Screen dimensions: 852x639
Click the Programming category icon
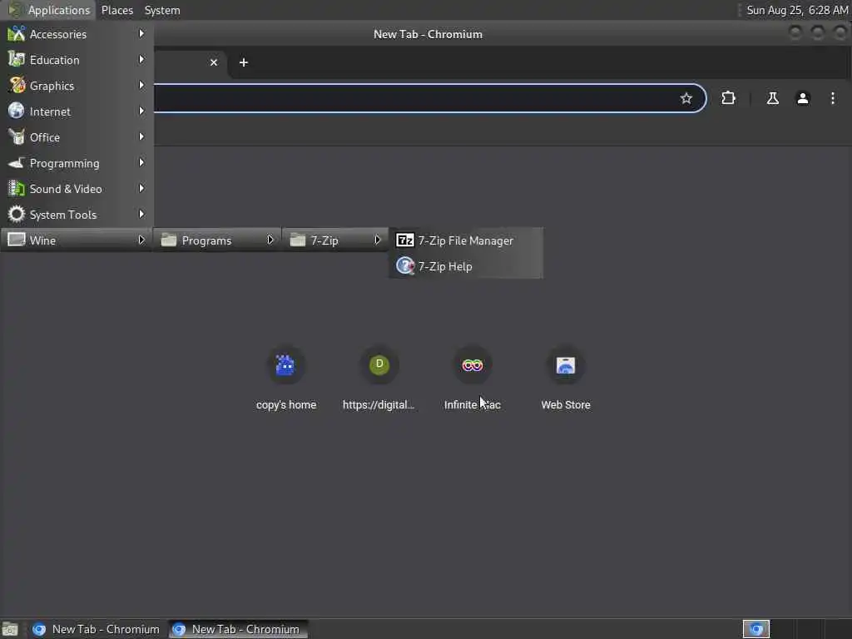coord(17,162)
